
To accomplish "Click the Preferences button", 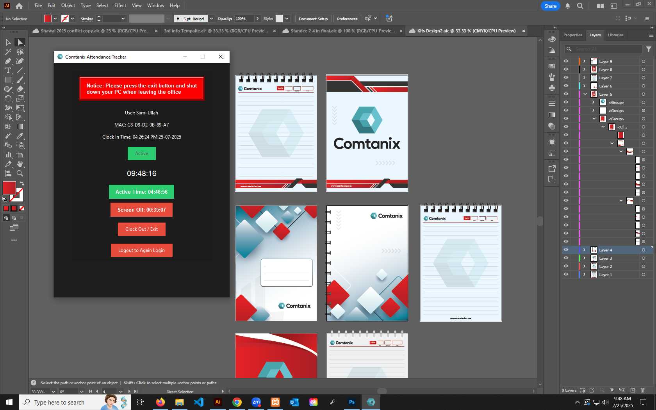I will [347, 19].
